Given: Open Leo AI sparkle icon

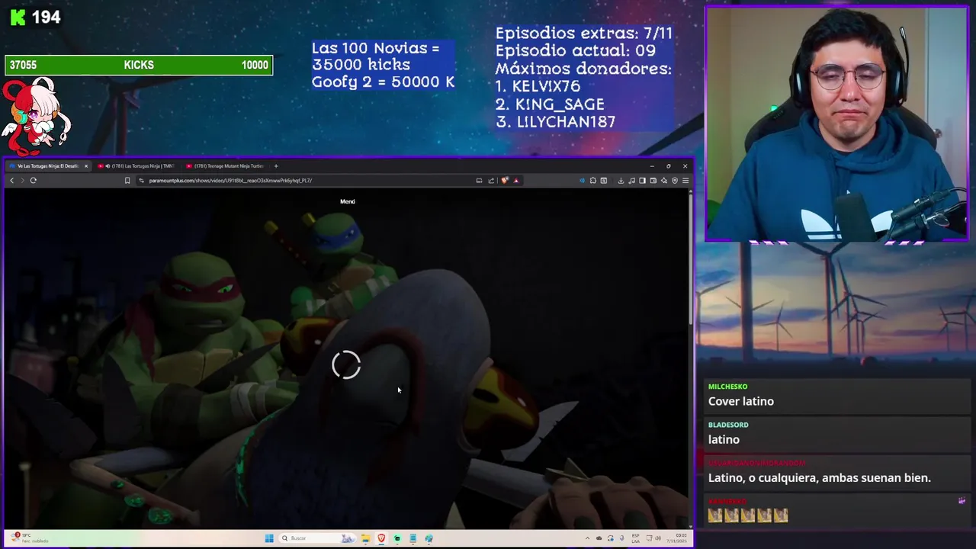Looking at the screenshot, I should point(663,181).
